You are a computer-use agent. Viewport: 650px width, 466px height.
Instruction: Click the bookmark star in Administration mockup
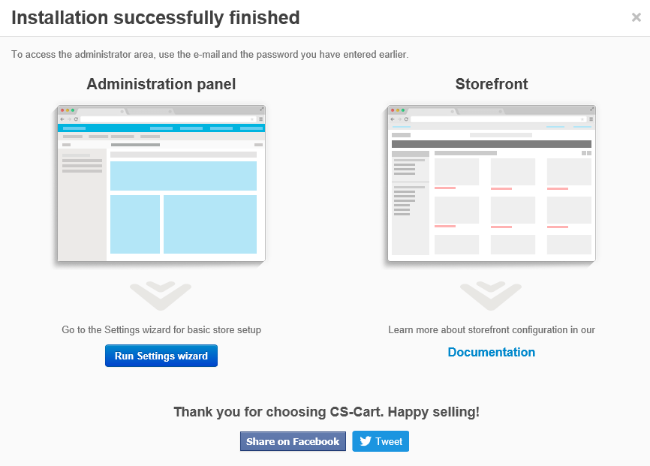tap(251, 119)
